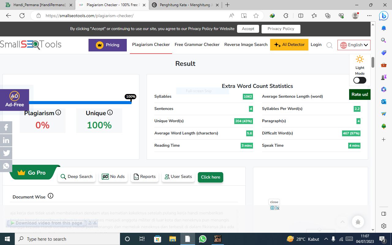This screenshot has width=392, height=245.
Task: Open the Free Grammar Checker menu item
Action: (x=197, y=44)
